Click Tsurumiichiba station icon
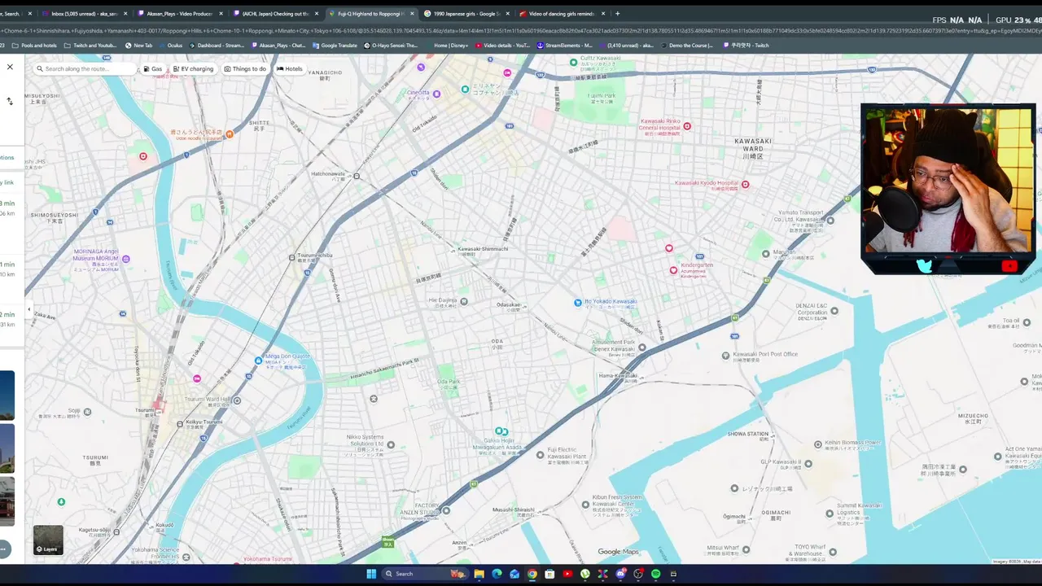This screenshot has height=586, width=1042. click(292, 257)
